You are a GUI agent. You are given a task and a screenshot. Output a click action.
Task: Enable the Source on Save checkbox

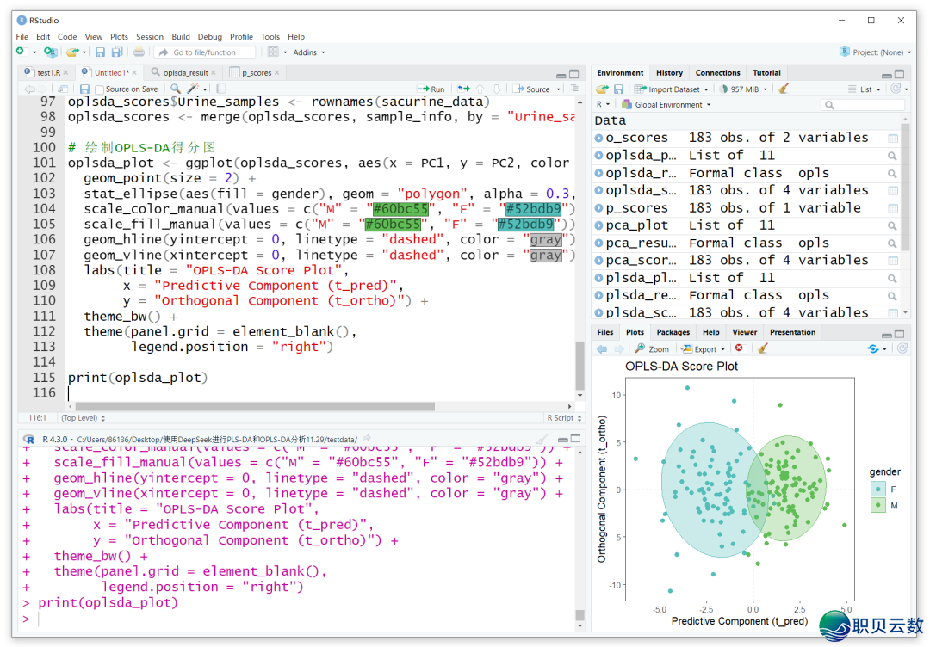coord(100,89)
